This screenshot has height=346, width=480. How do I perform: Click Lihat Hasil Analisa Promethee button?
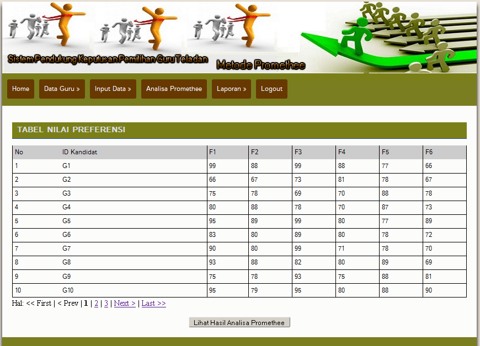(x=239, y=322)
